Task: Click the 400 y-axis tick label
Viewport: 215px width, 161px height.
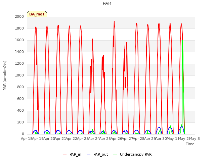Action: (x=20, y=110)
